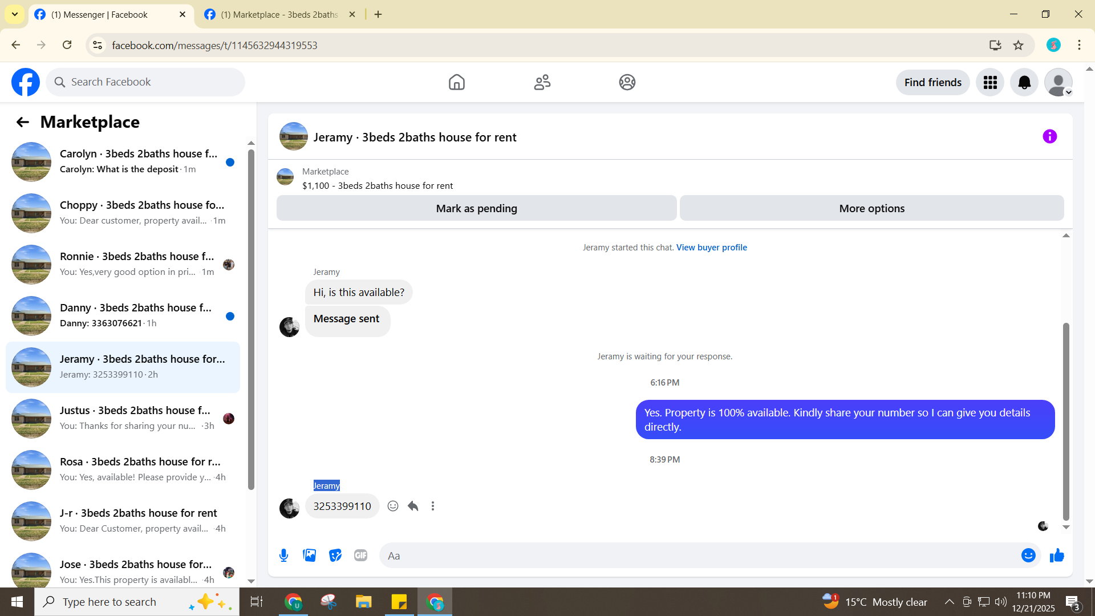Screen dimensions: 1095x616
Task: View site information icon in address bar
Action: pyautogui.click(x=98, y=45)
